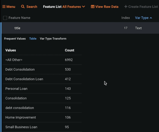Screen dimensions: 159x132
Task: Collapse the title feature row
Action: (80, 28)
